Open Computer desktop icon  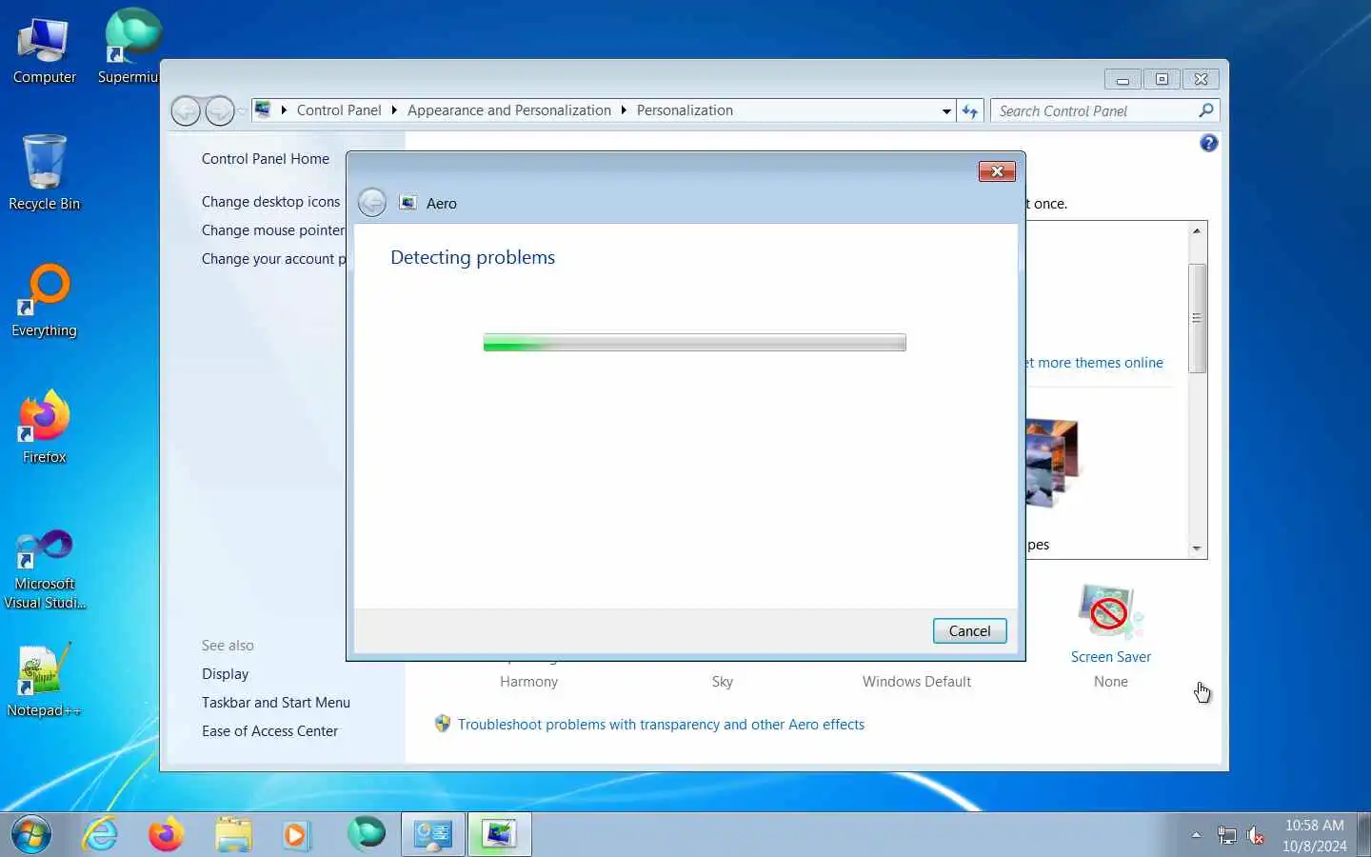tap(44, 51)
